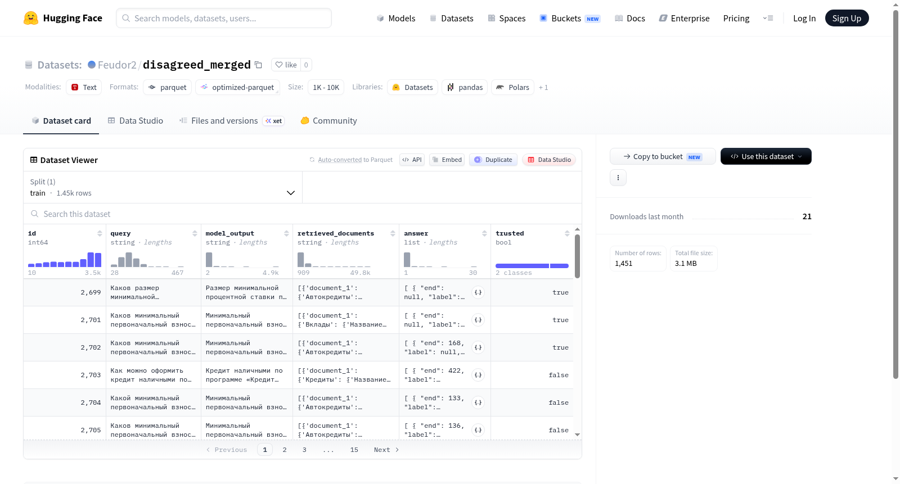Screen dimensions: 900x484
Task: Click the Duplicate button
Action: (493, 160)
